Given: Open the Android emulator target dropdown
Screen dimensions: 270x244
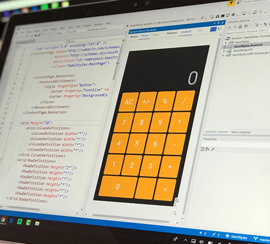Looking at the screenshot, I should 164,22.
